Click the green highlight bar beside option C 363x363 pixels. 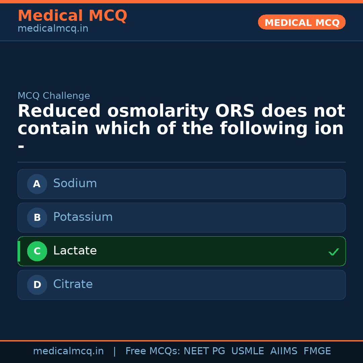coord(18,251)
